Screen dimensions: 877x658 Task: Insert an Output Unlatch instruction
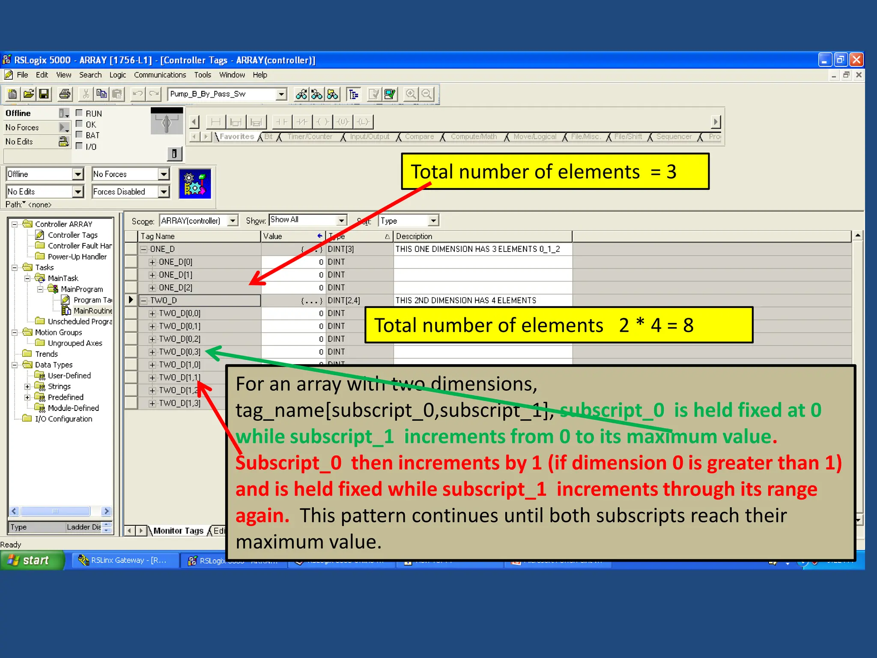click(343, 122)
